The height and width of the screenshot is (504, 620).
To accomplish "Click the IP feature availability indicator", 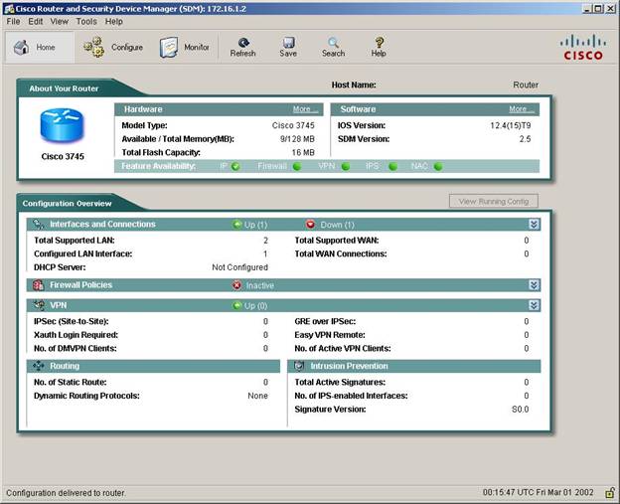I will [235, 167].
